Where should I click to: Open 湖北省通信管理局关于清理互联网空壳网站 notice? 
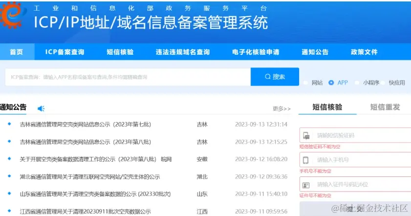pos(90,177)
